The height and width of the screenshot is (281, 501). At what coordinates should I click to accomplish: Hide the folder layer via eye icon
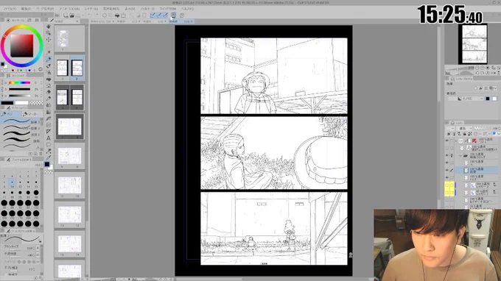pos(447,156)
